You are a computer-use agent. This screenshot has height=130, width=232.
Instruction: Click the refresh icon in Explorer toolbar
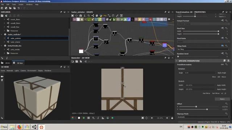click(x=6, y=16)
